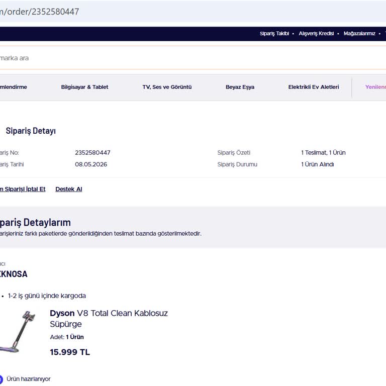The width and height of the screenshot is (386, 386).
Task: Open Dyson vacuum product thumbnail
Action: tap(17, 331)
